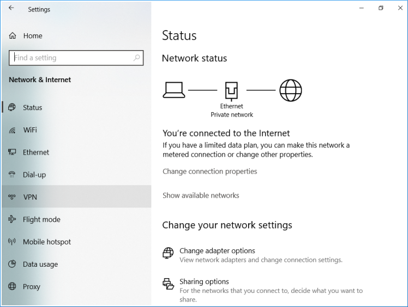Click the Internet globe in network diagram
The width and height of the screenshot is (408, 307).
291,90
